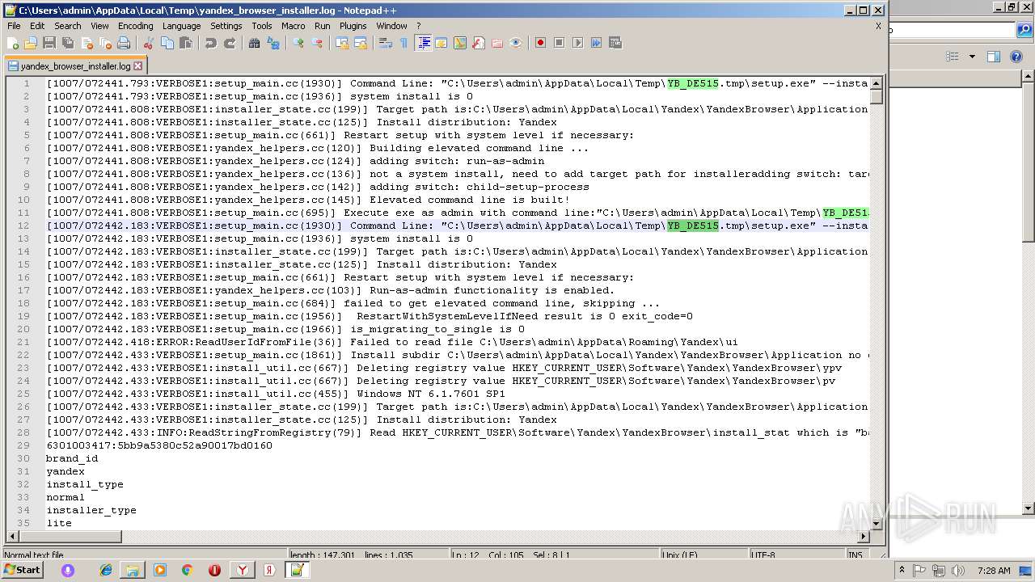Open Internet Explorer from the taskbar
Viewport: 1035px width, 582px height.
click(x=106, y=570)
